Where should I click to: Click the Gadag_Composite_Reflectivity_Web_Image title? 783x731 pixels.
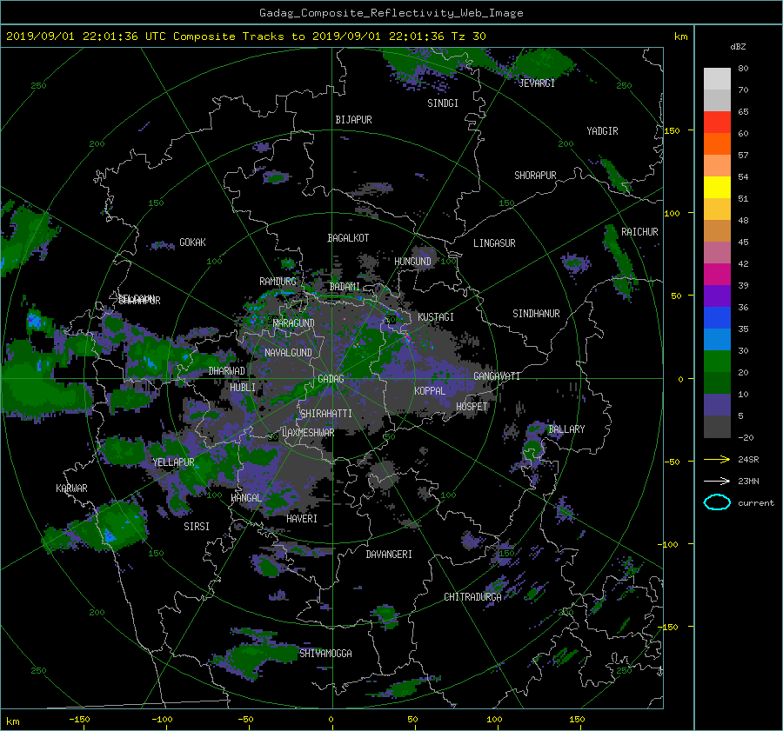point(391,13)
